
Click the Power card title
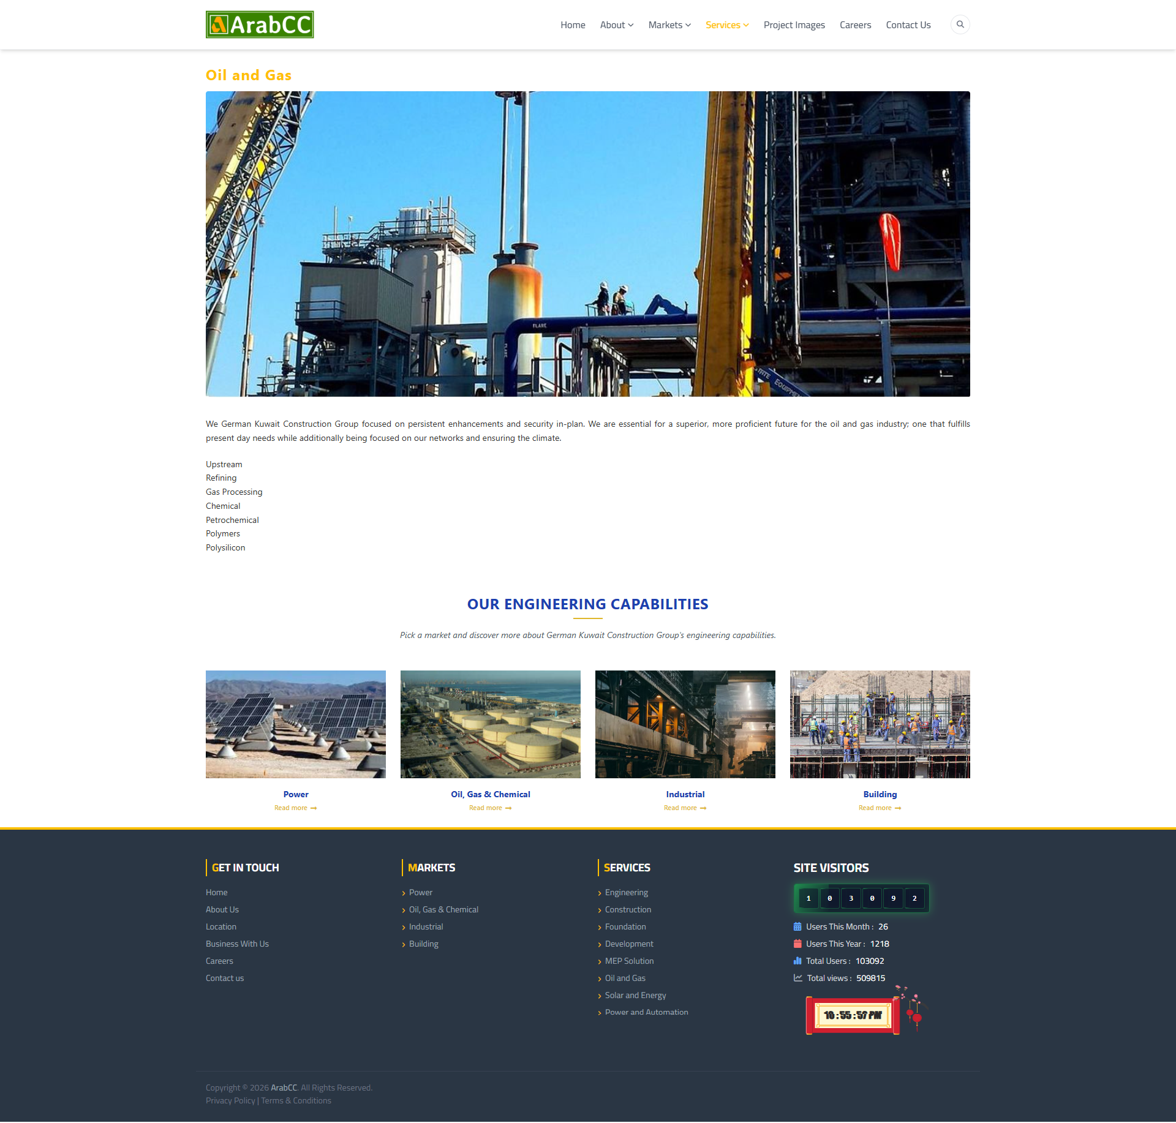tap(296, 794)
